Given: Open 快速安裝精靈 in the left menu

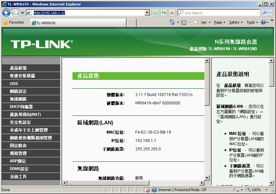Looking at the screenshot, I should click(31, 76).
